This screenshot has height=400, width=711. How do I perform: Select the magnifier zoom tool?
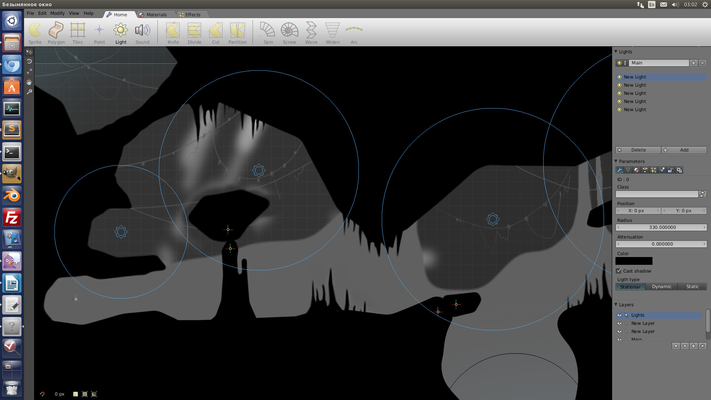click(x=29, y=92)
